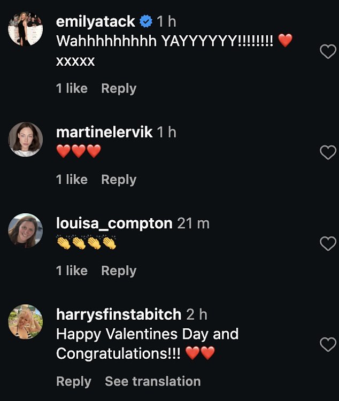Like louisa_compton's clapping comment
This screenshot has height=401, width=339.
coord(327,244)
